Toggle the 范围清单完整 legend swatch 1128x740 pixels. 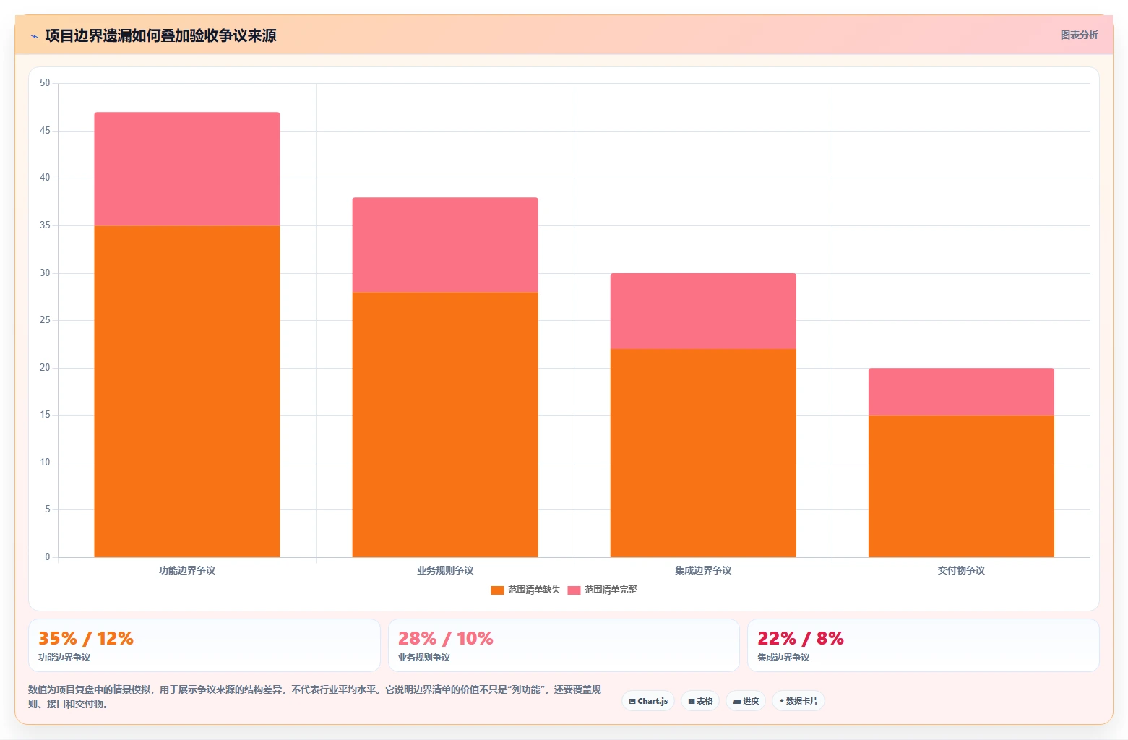point(574,590)
